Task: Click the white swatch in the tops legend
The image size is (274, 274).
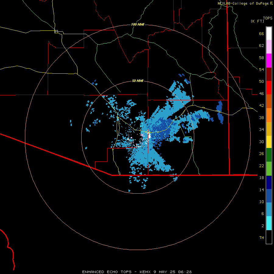Action: click(269, 33)
